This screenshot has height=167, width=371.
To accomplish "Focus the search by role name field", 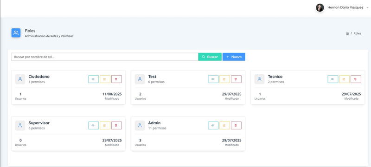I will [x=105, y=57].
